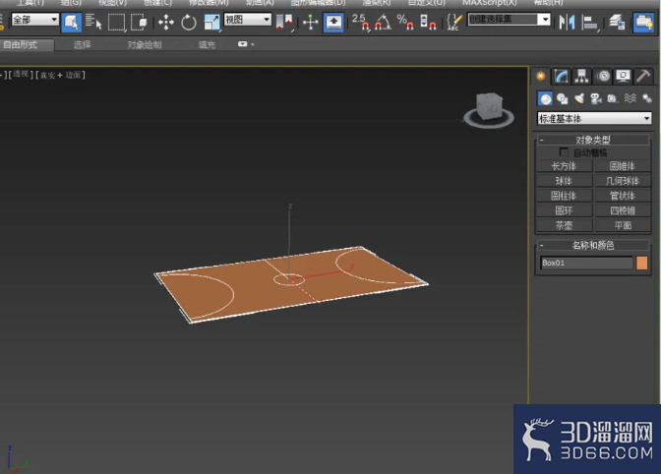Select the Space Warps category
The image size is (661, 474).
pyautogui.click(x=630, y=99)
